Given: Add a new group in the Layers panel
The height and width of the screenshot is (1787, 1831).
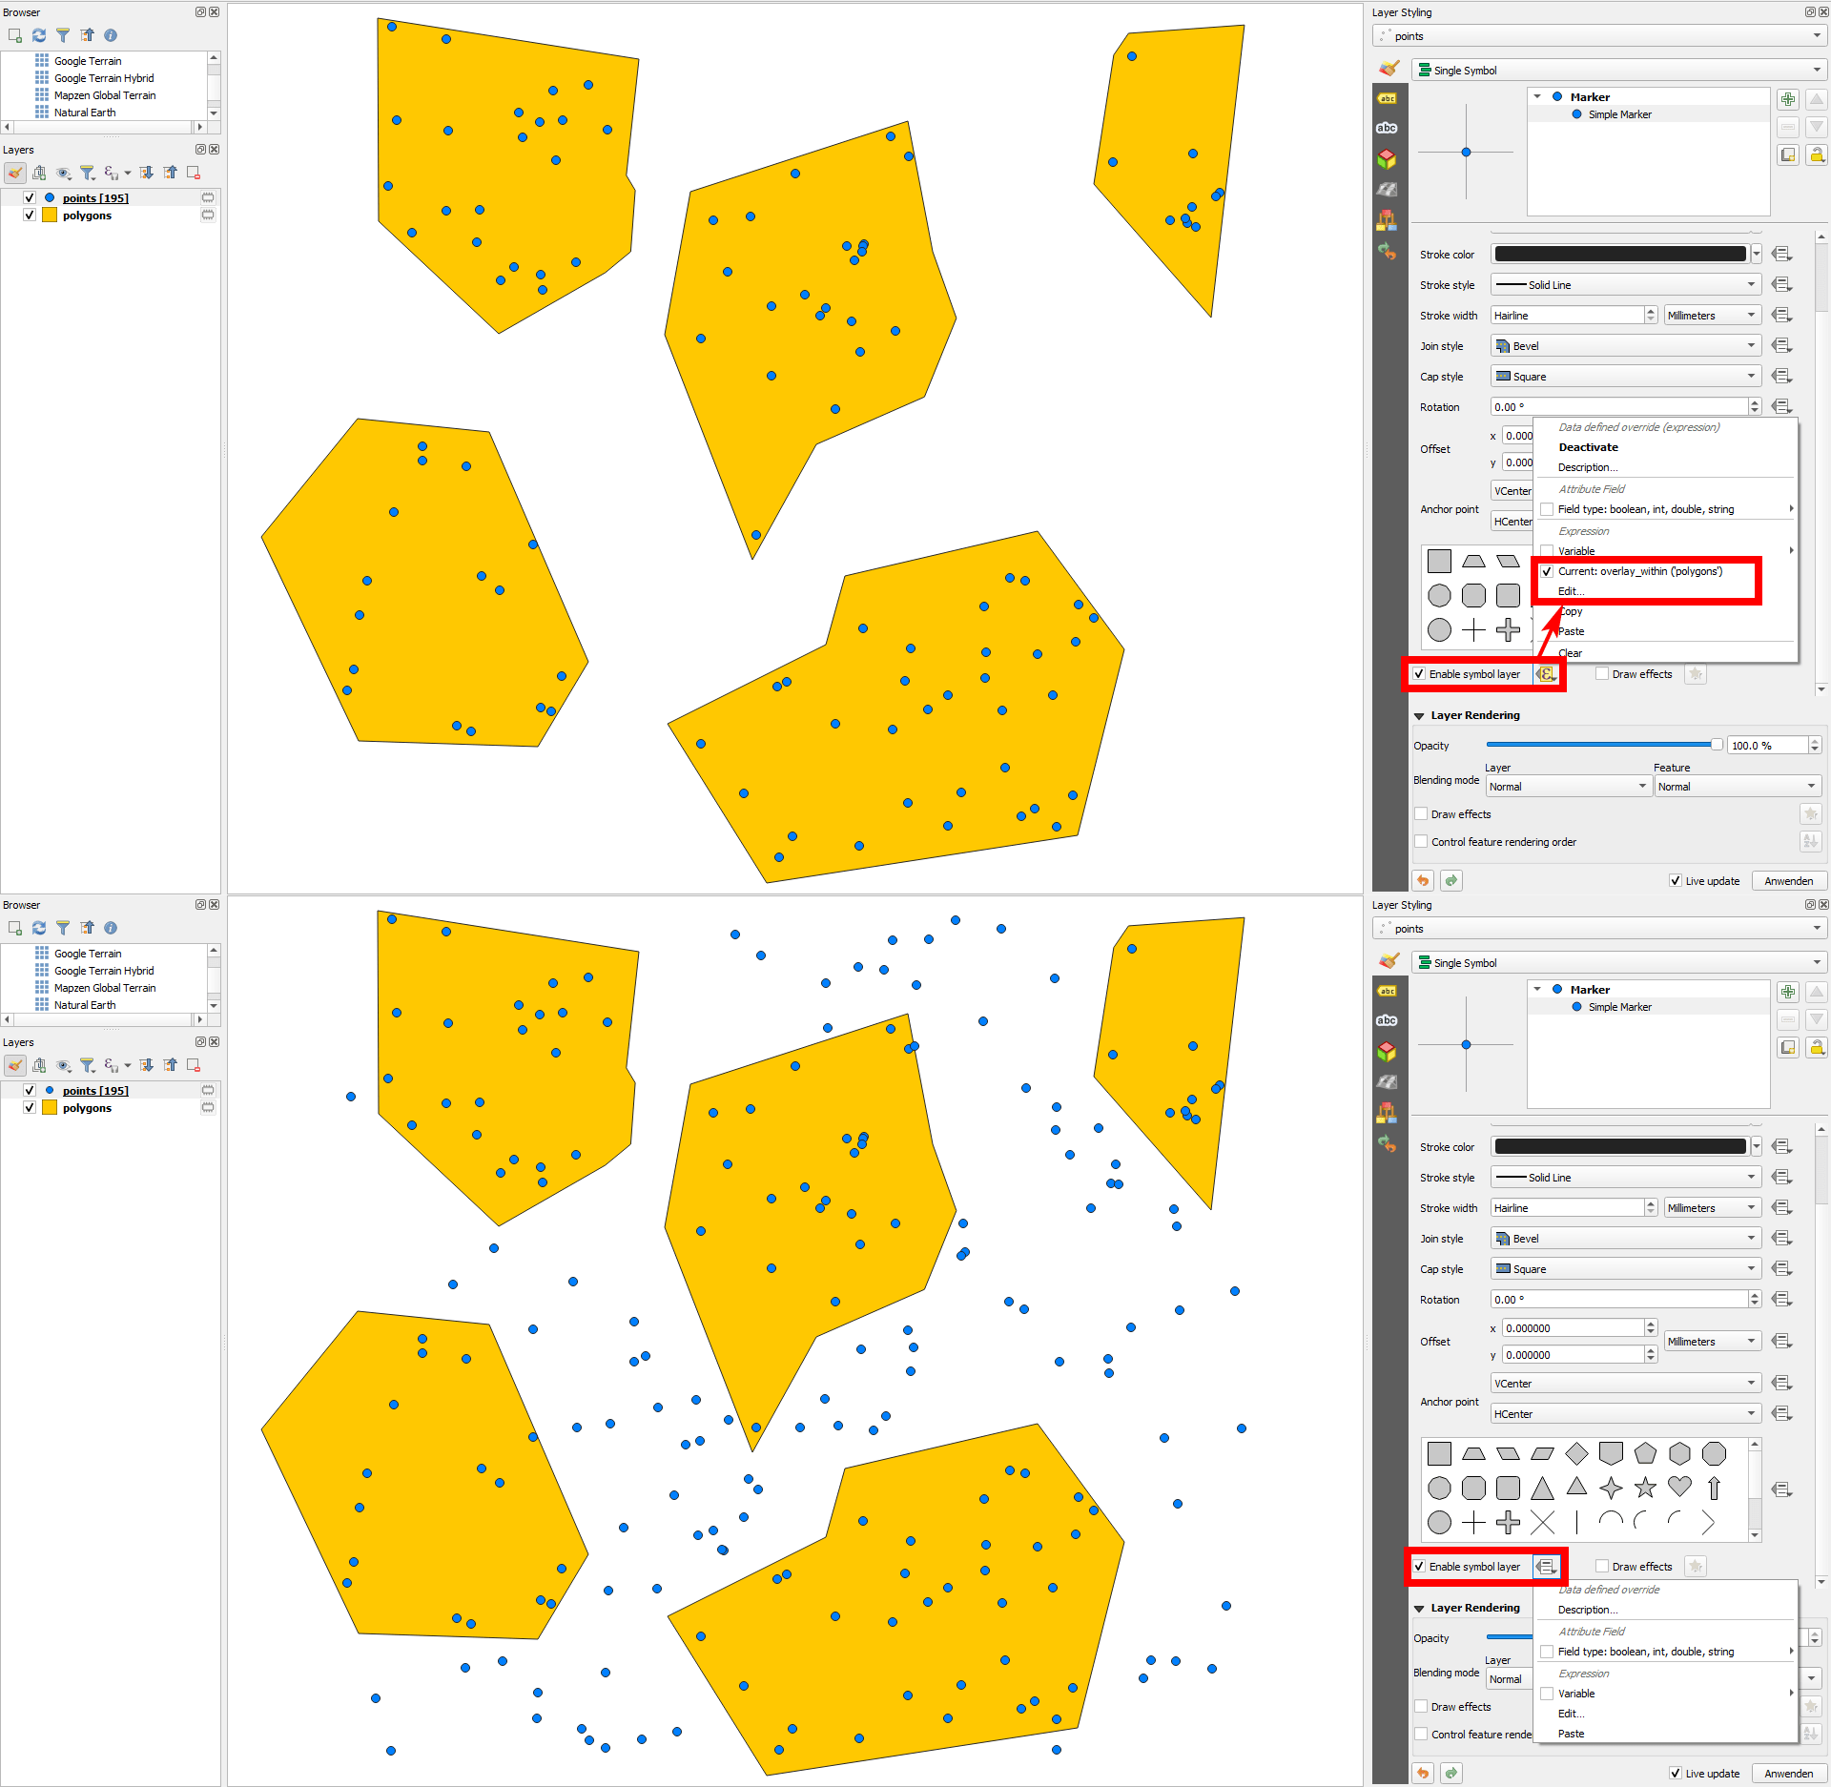Looking at the screenshot, I should (40, 173).
